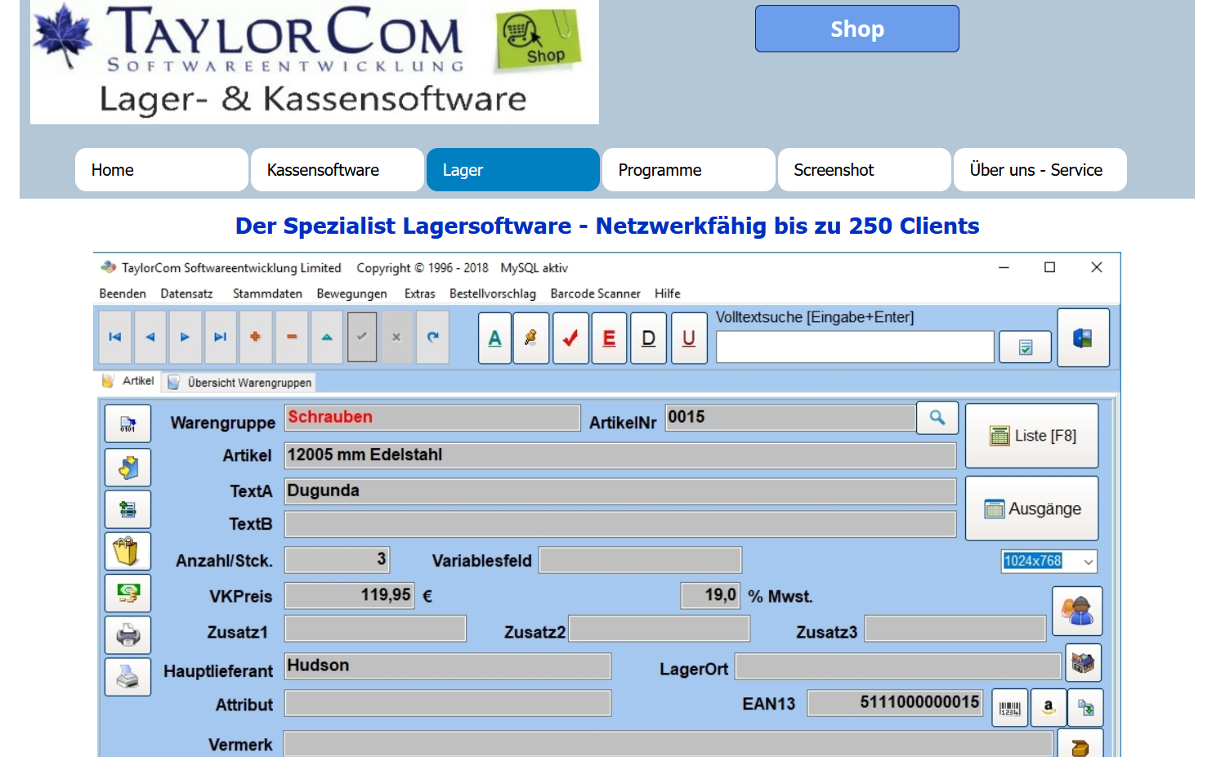Open the Bestellvorschlag menu

(x=492, y=293)
